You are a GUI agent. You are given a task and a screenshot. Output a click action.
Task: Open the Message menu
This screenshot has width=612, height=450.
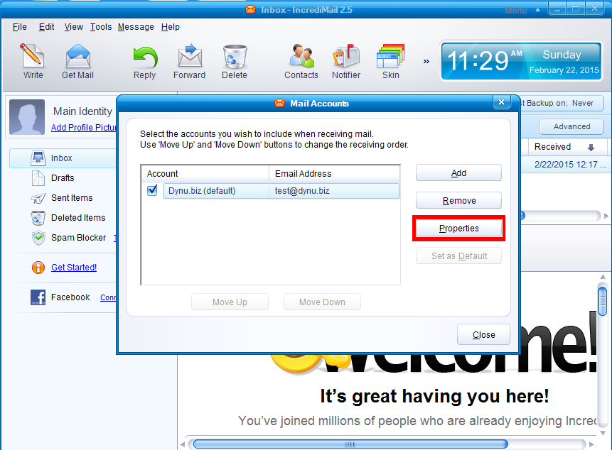click(x=136, y=27)
